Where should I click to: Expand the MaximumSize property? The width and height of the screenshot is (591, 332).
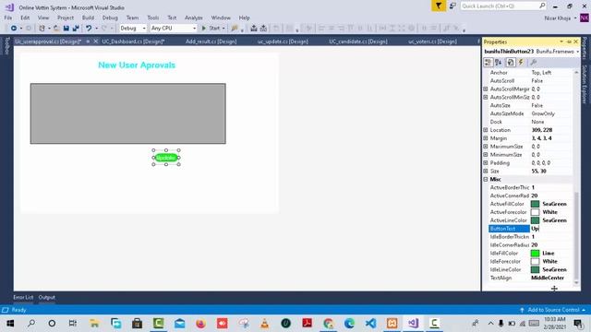486,147
